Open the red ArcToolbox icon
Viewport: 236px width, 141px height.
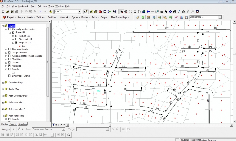(100, 11)
